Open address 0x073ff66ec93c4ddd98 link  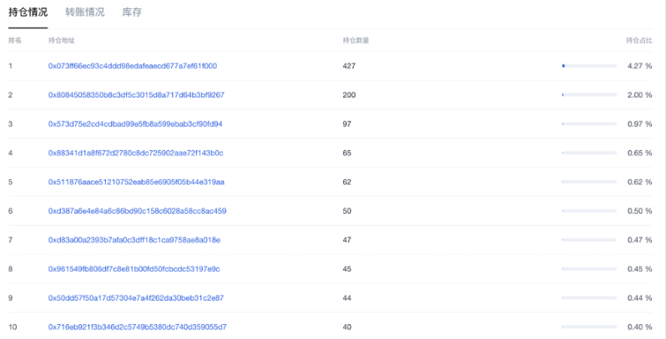[133, 66]
